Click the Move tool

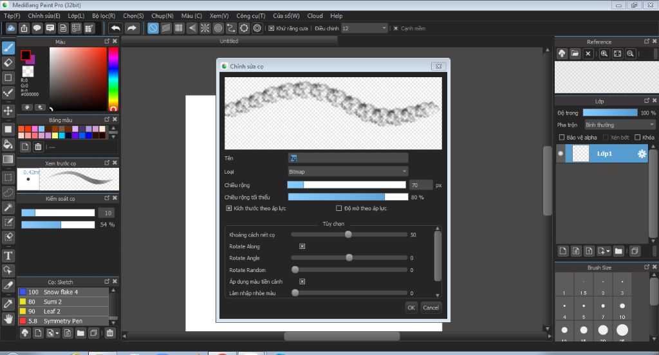(x=8, y=111)
